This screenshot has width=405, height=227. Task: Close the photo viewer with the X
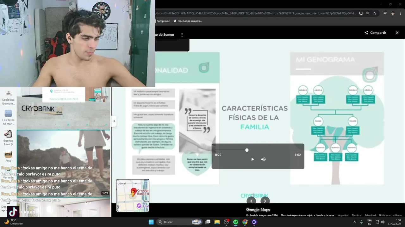(x=397, y=33)
